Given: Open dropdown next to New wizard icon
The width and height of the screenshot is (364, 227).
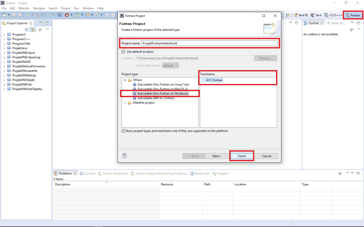Looking at the screenshot, I should pyautogui.click(x=9, y=15).
